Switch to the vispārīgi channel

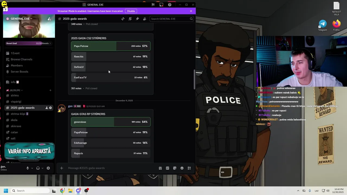pos(28,102)
